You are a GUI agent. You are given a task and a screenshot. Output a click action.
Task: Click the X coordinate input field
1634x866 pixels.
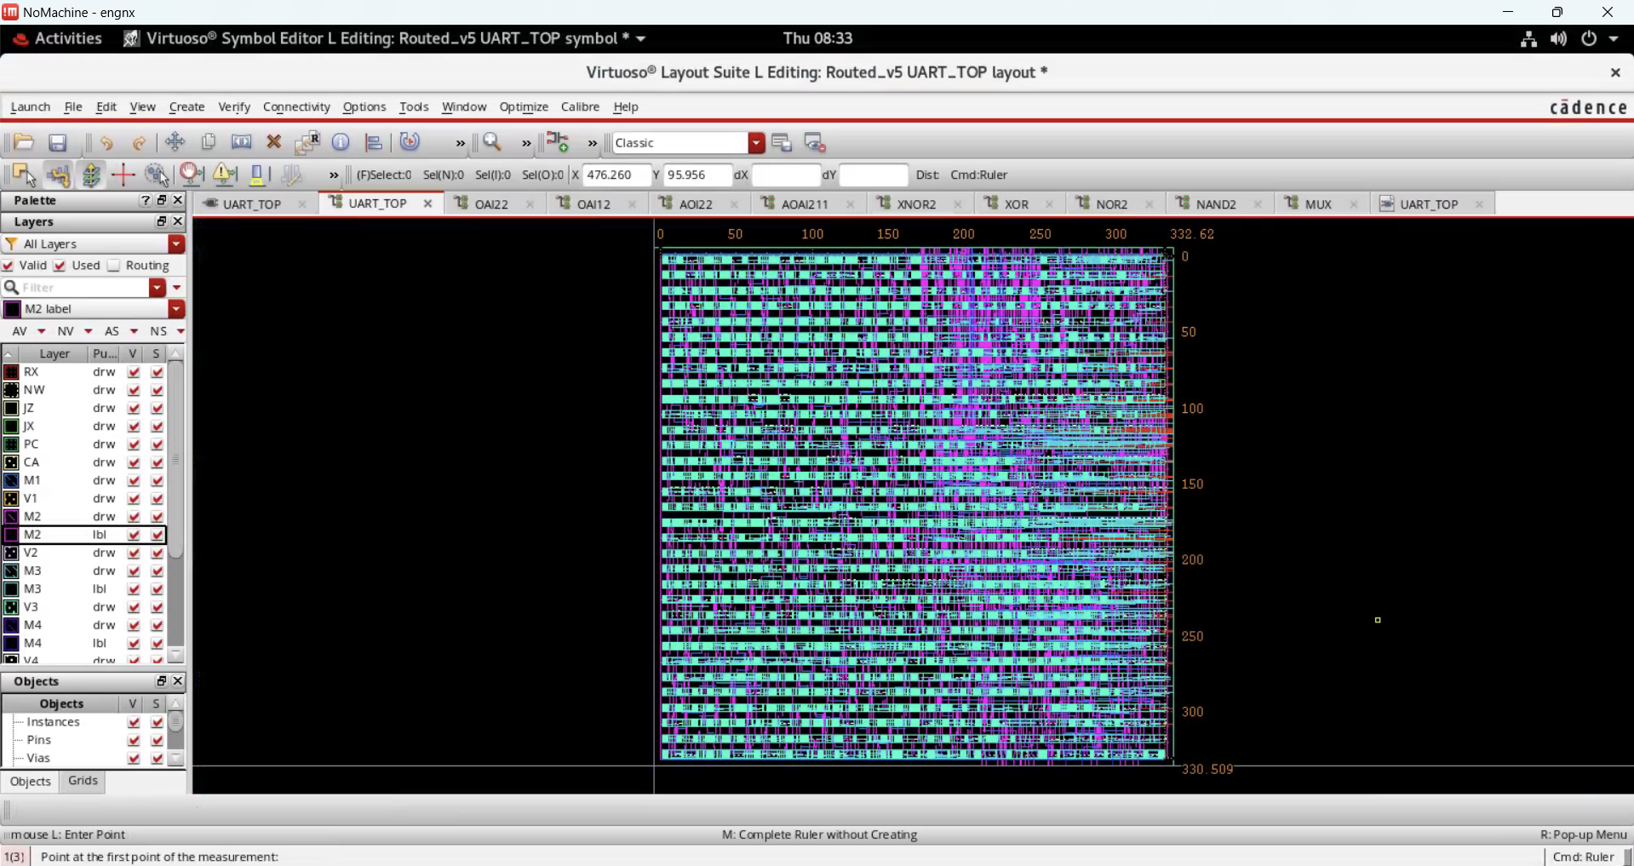(616, 175)
